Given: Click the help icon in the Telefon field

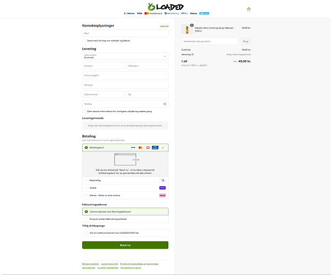Looking at the screenshot, I should click(164, 104).
